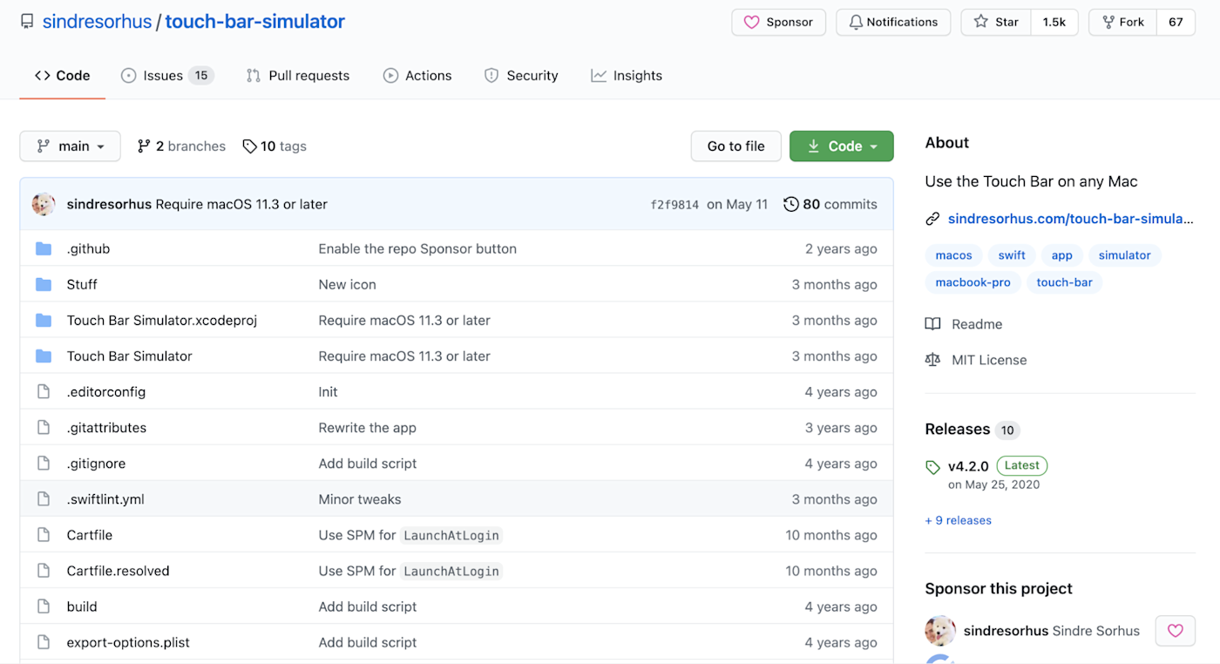Open the Security tab
This screenshot has height=664, width=1220.
[521, 76]
